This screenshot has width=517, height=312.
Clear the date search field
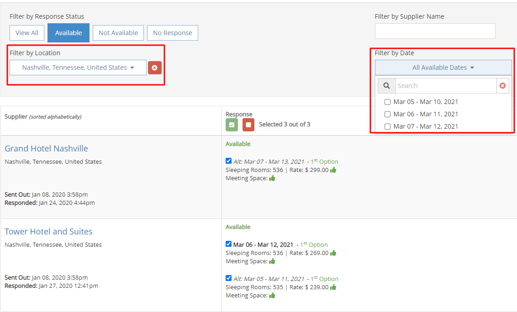[x=502, y=86]
